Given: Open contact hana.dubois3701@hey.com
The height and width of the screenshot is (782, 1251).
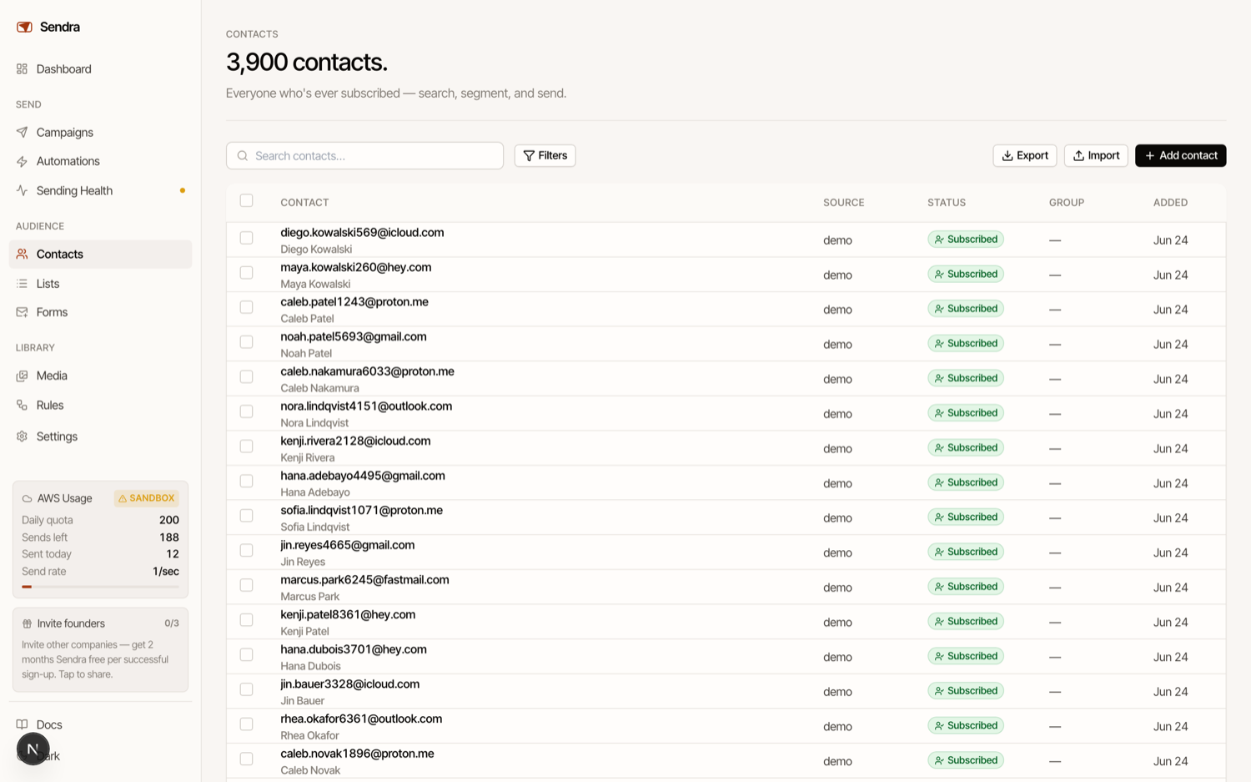Looking at the screenshot, I should 354,649.
